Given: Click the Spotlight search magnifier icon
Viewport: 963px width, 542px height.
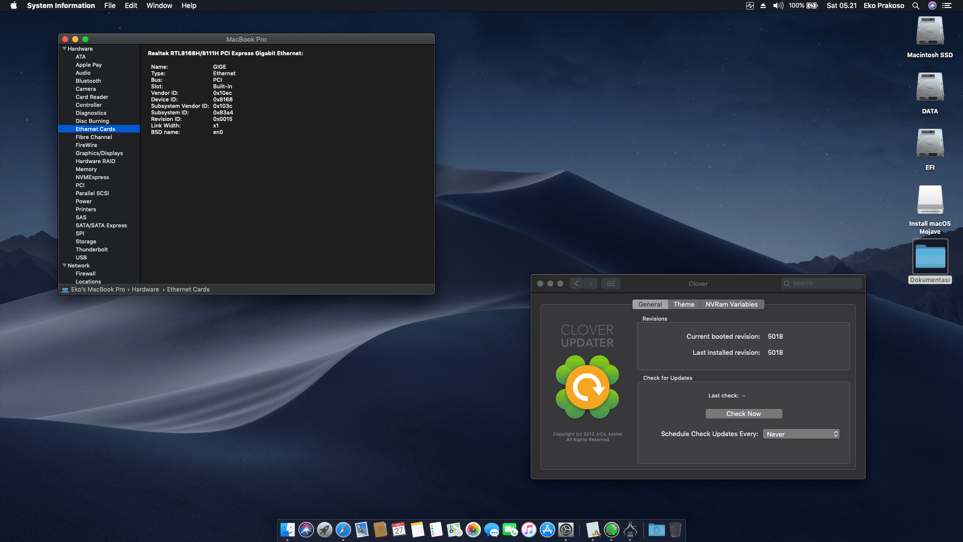Looking at the screenshot, I should [915, 6].
